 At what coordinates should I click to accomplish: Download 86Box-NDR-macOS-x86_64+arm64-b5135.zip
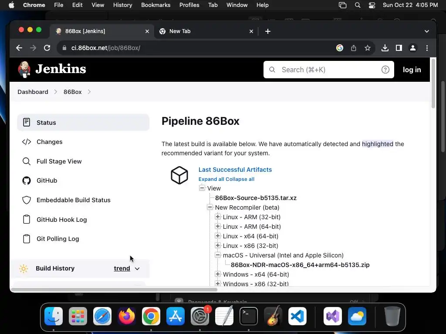pyautogui.click(x=300, y=265)
